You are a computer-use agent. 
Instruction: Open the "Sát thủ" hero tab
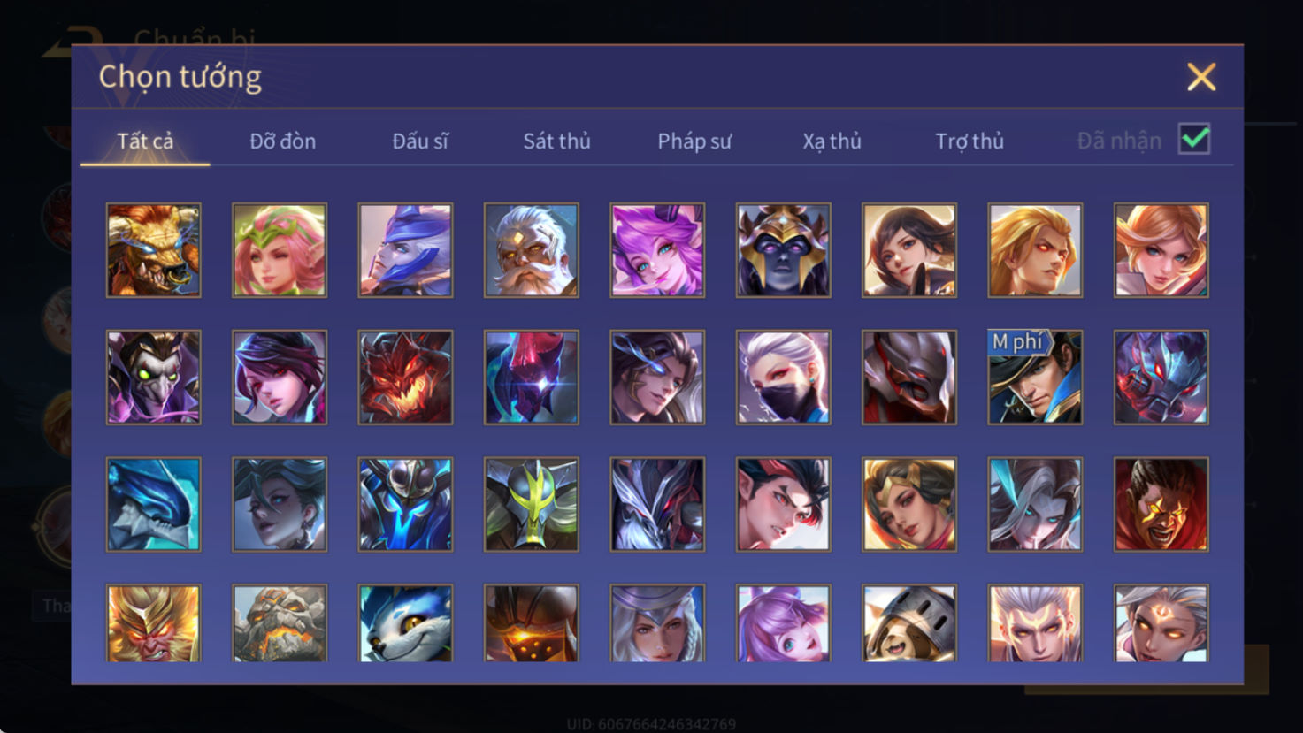pyautogui.click(x=556, y=141)
